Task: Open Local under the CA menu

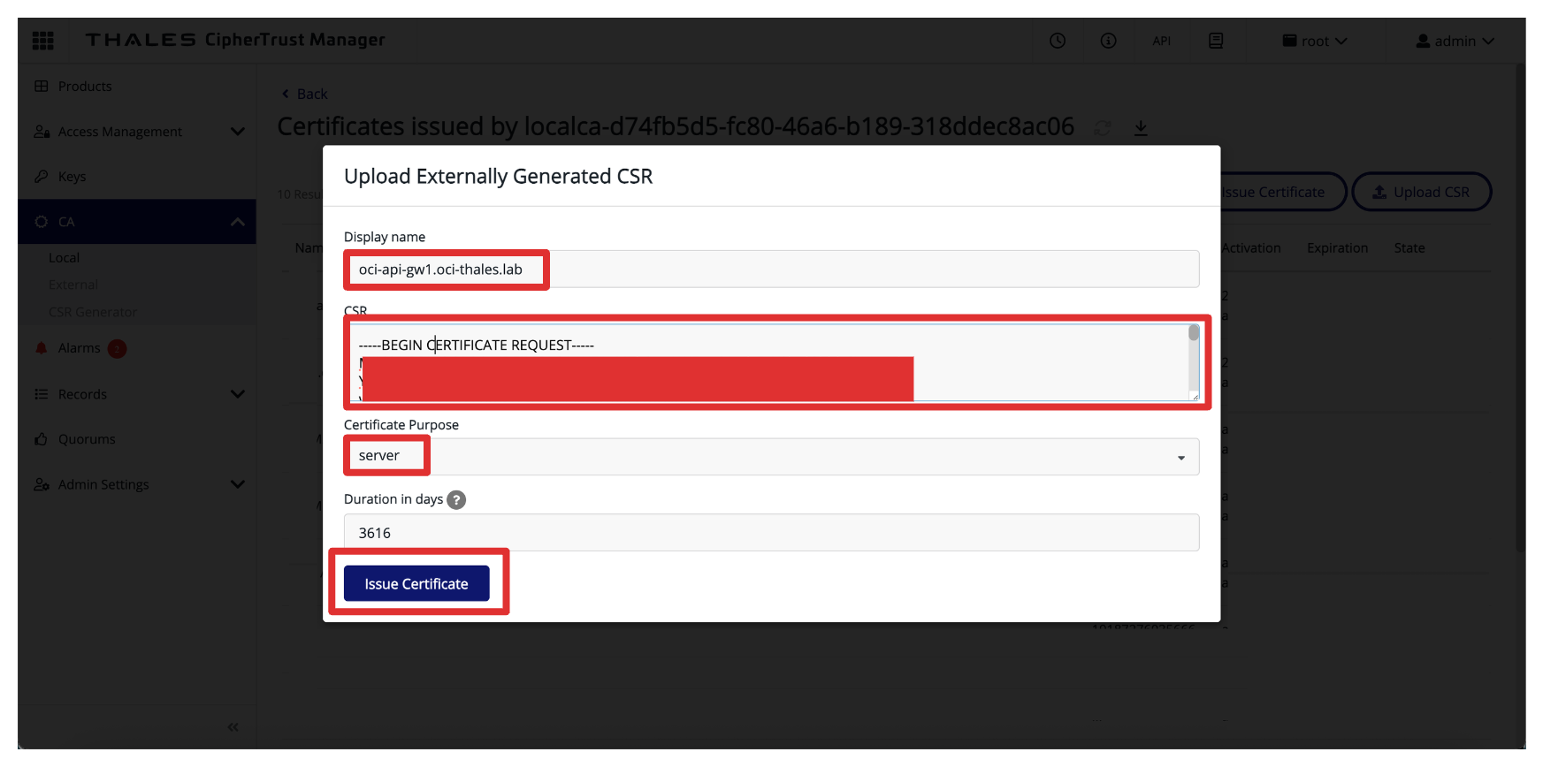Action: (64, 258)
